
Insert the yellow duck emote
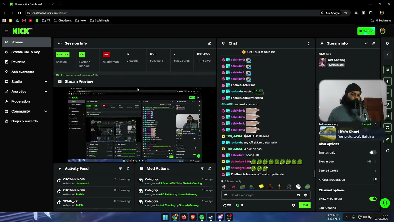pos(261,187)
